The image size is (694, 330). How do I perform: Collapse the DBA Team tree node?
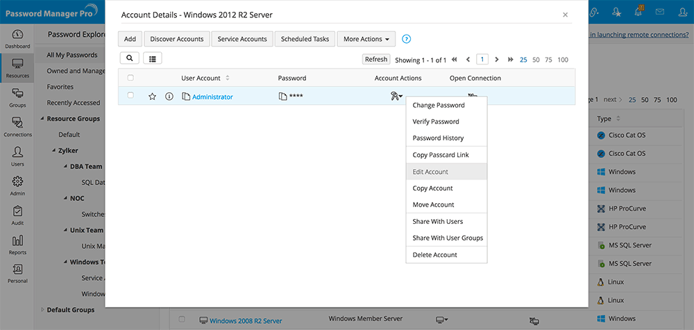[x=65, y=166]
